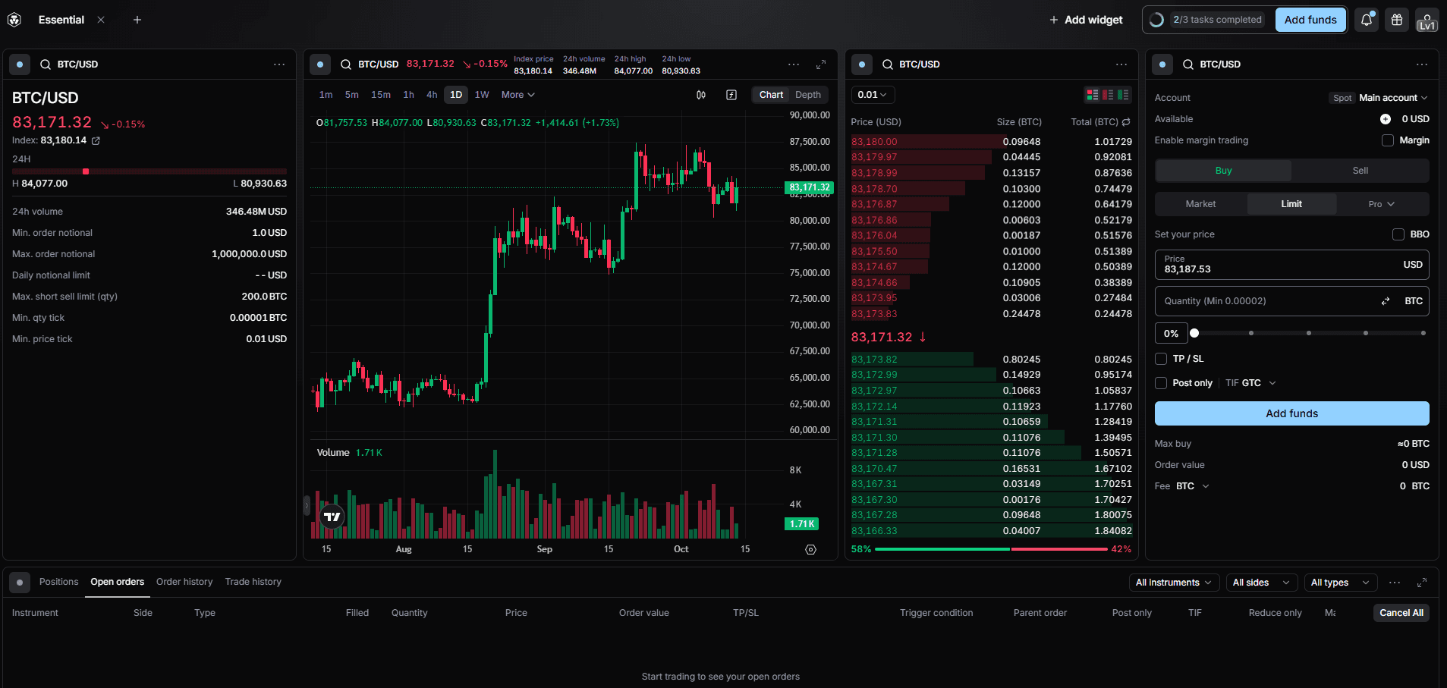
Task: Click the Add widget button
Action: [1086, 20]
